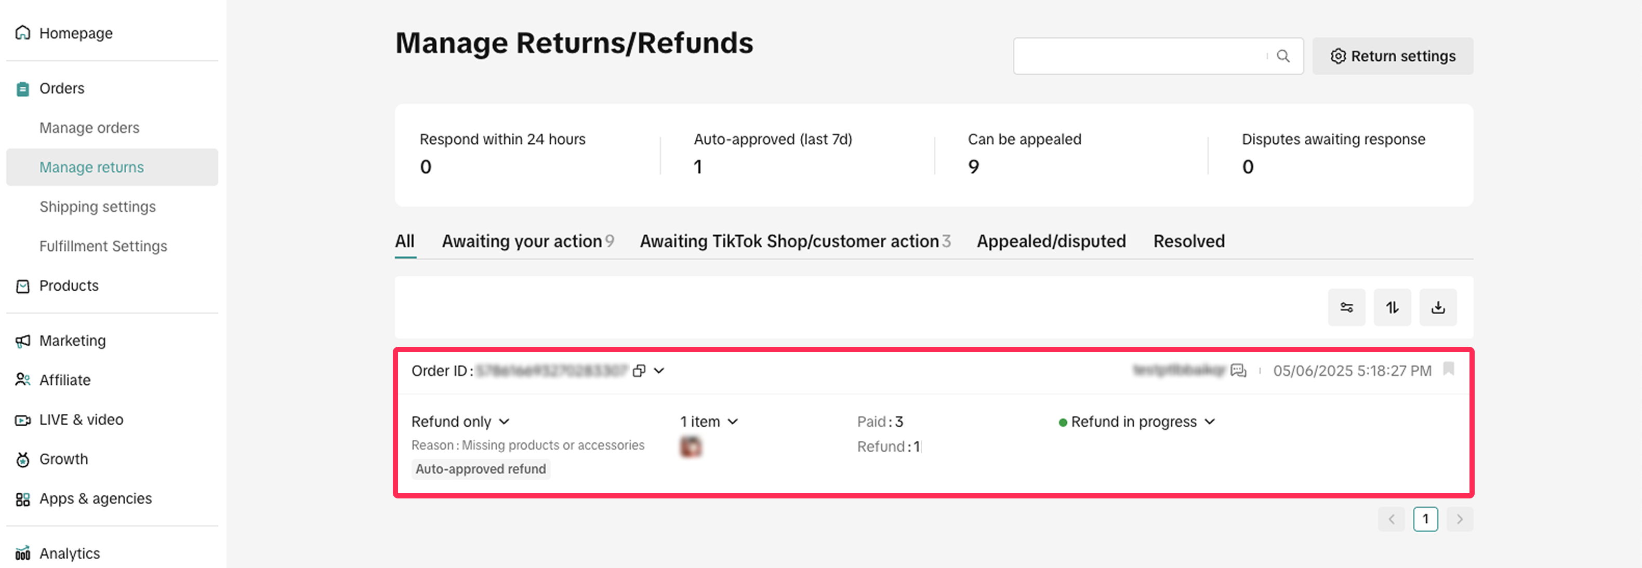
Task: Click the sort arrows icon
Action: (1392, 307)
